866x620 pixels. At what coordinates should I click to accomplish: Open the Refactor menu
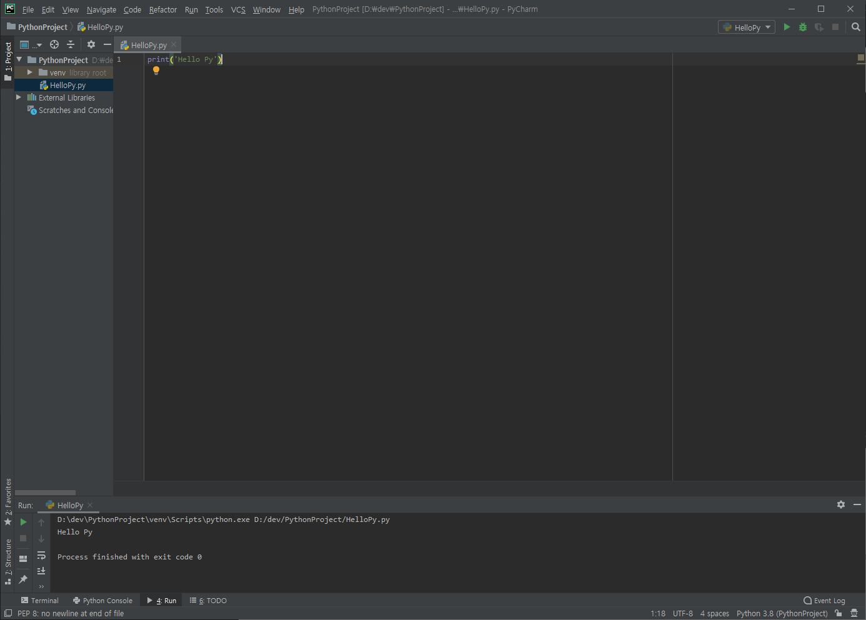[163, 9]
